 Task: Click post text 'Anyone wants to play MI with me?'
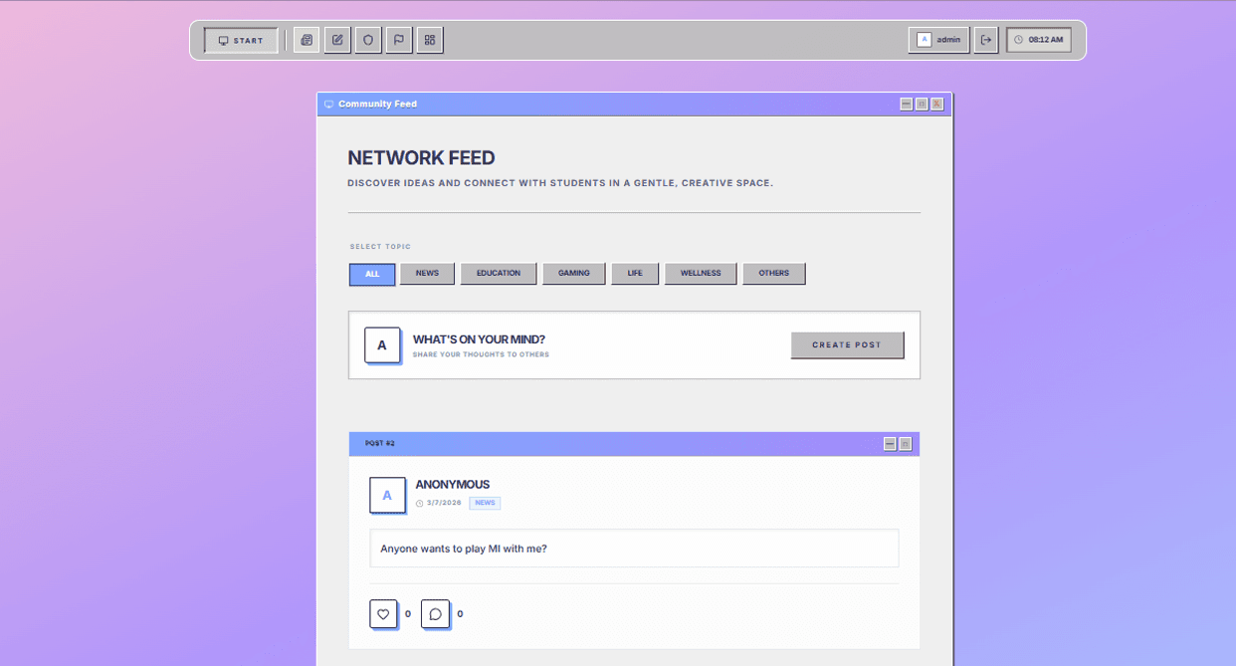(464, 549)
